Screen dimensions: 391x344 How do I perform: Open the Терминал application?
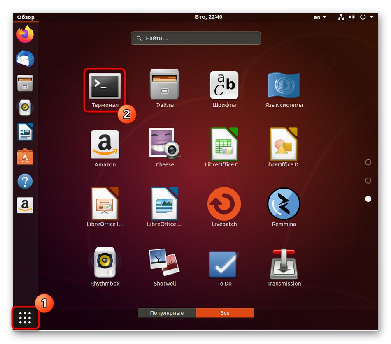pos(105,90)
